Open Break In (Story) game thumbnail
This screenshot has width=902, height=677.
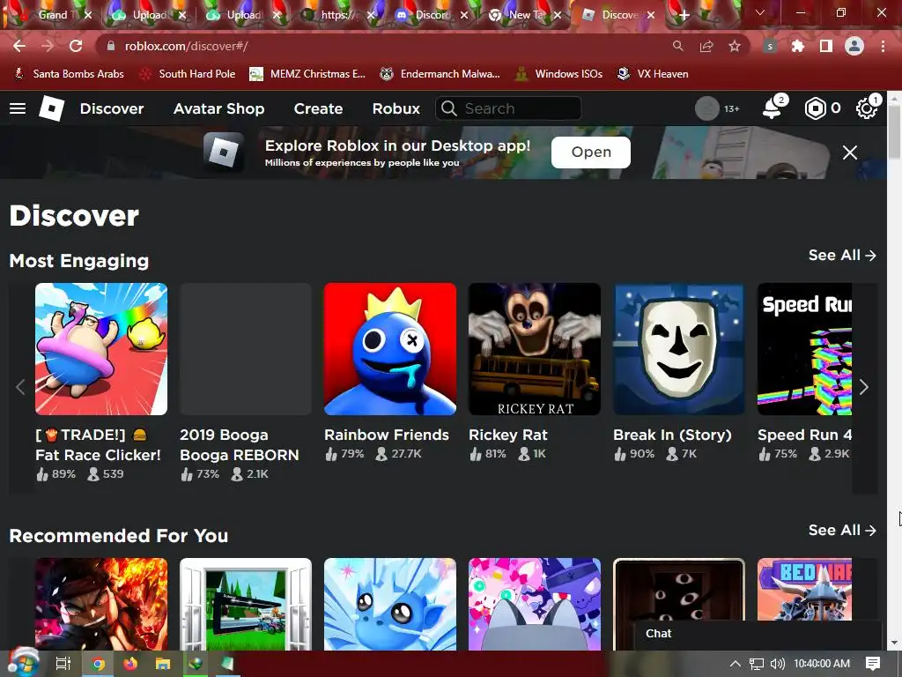coord(679,349)
